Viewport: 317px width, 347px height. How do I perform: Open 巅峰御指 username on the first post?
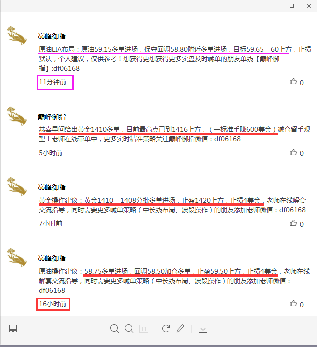[x=52, y=36]
